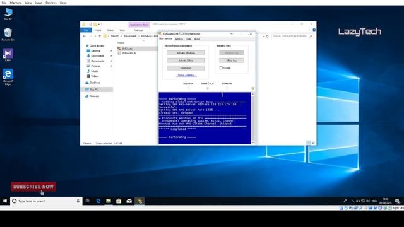404x227 pixels.
Task: Click the taskbar search box
Action: pyautogui.click(x=46, y=201)
